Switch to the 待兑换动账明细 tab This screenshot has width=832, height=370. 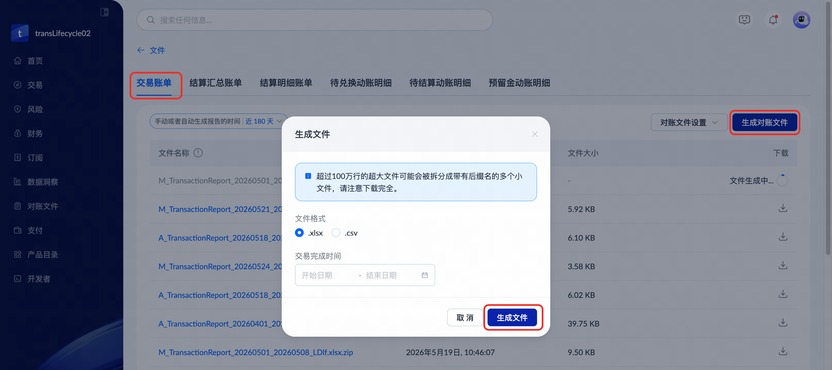coord(361,83)
